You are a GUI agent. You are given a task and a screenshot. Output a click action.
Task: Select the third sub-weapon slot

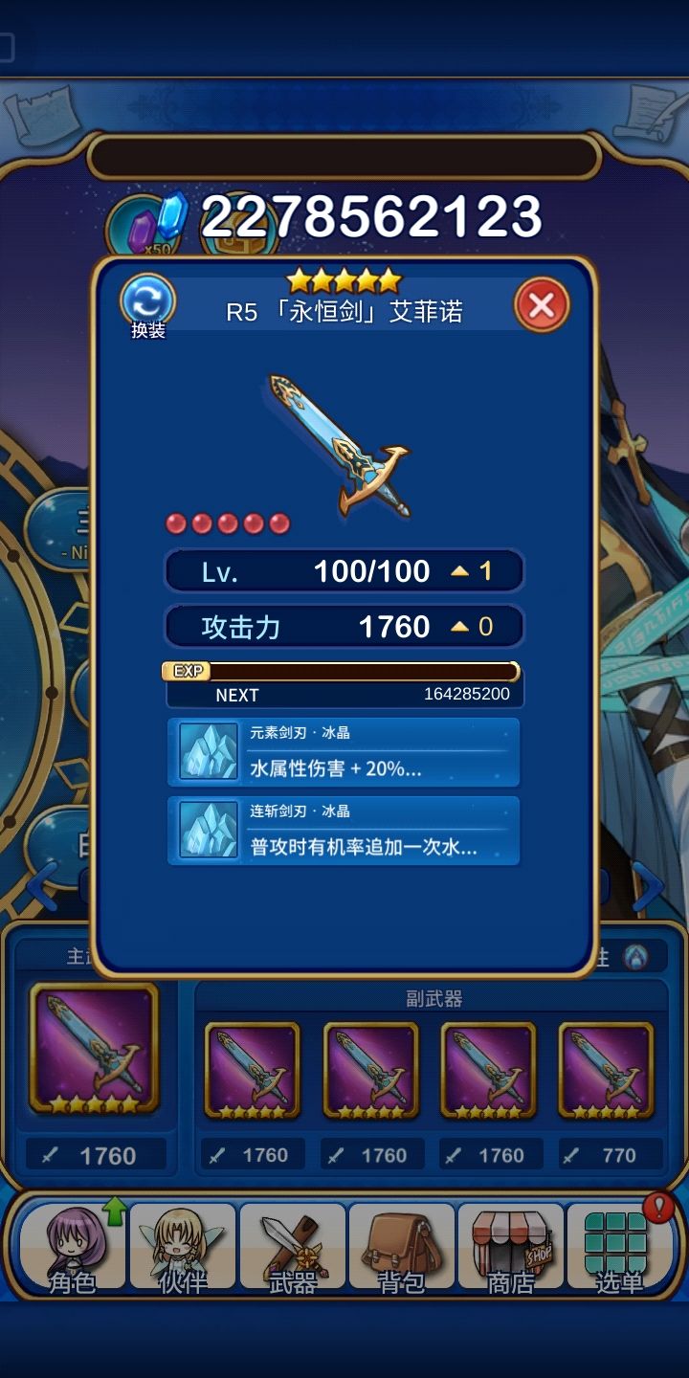tap(488, 1071)
